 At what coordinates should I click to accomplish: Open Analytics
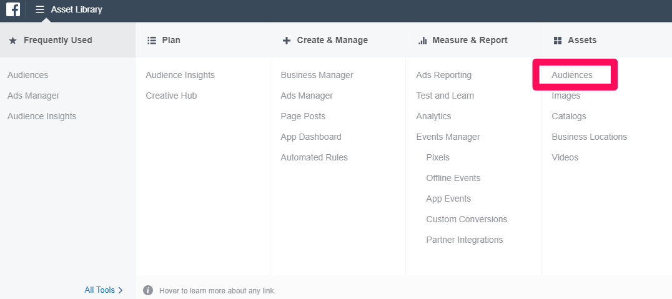tap(433, 116)
